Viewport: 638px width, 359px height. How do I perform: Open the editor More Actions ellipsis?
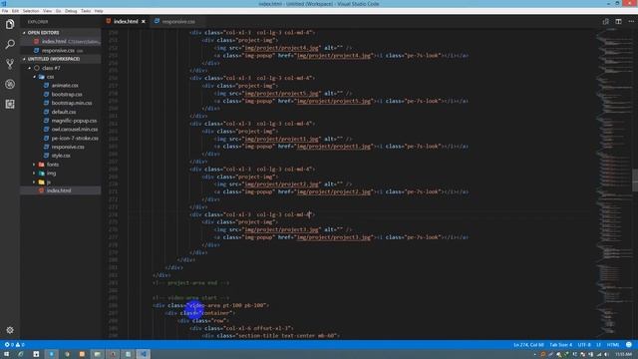(x=631, y=21)
